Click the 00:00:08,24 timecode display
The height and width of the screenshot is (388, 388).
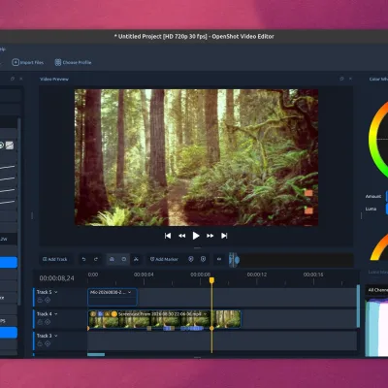(56, 278)
